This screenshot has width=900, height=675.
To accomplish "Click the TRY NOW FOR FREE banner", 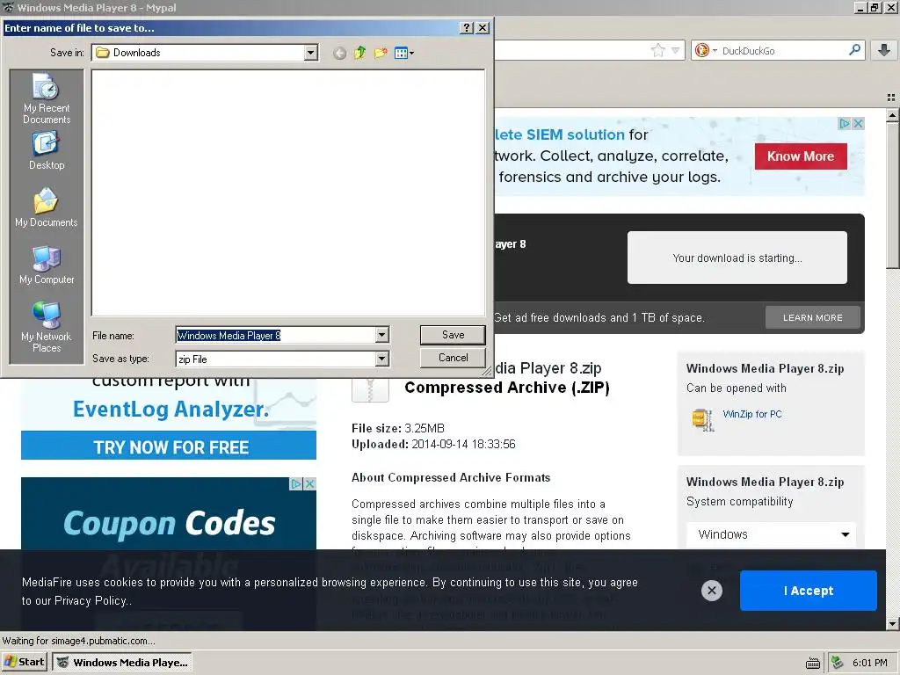I will click(169, 446).
